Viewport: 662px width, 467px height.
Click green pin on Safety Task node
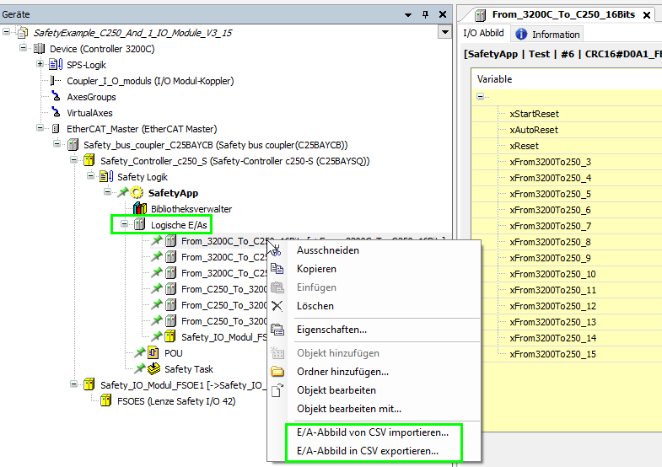pyautogui.click(x=140, y=368)
